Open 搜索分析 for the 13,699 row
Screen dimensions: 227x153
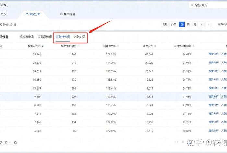(213, 88)
